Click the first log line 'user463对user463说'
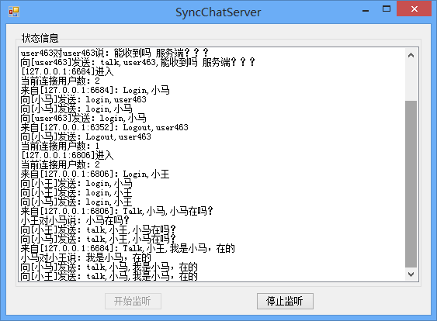Screen dimensions: 437x321 tap(115, 53)
